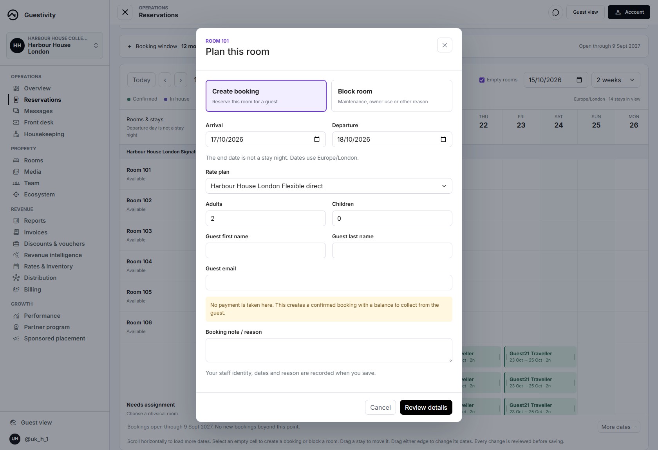Click the X icon beside Operations Reservations
Viewport: 658px width, 450px height.
pos(125,12)
